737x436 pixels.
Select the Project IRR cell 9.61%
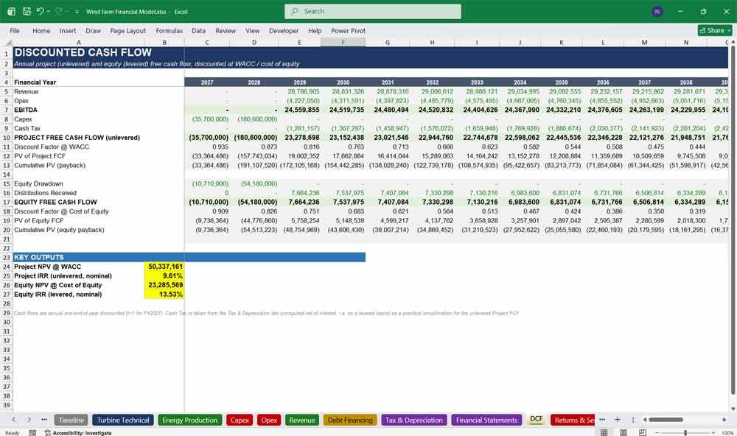[x=164, y=275]
